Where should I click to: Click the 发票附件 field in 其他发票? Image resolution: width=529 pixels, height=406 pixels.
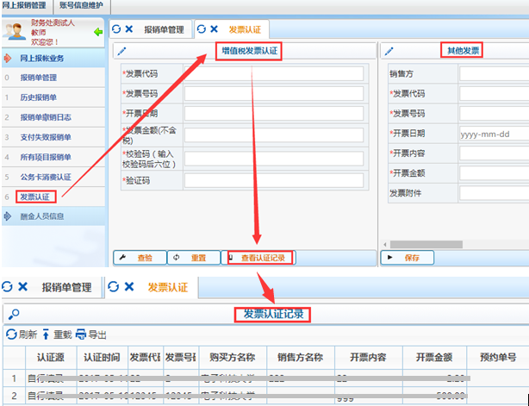495,193
